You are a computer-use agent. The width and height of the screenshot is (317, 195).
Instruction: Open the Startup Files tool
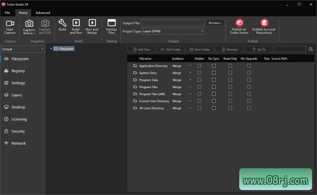click(111, 26)
